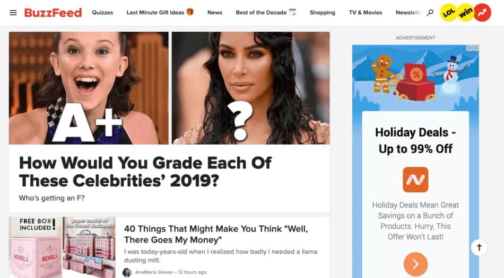Open the red trending arrow badge

pos(482,13)
